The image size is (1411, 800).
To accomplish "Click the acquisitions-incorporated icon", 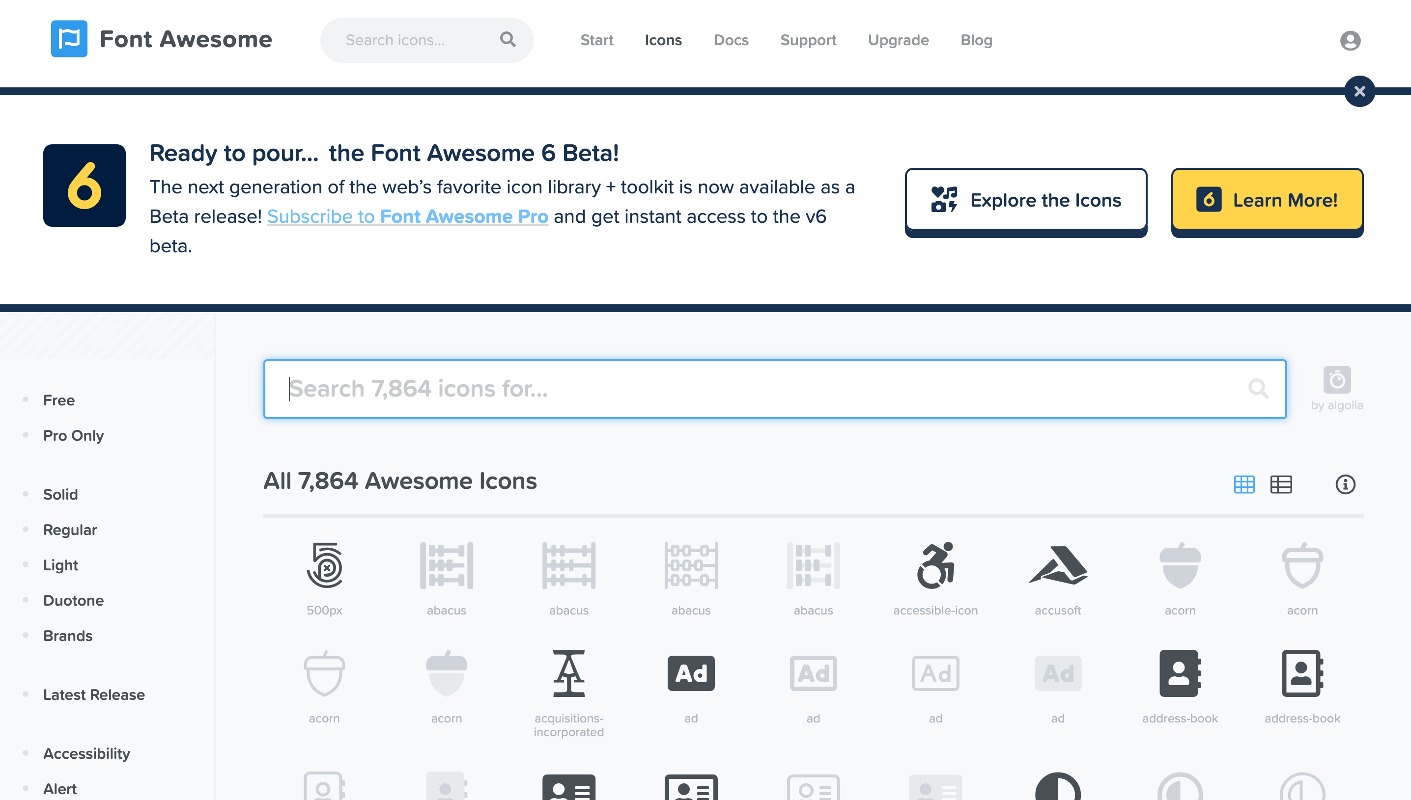I will 568,674.
